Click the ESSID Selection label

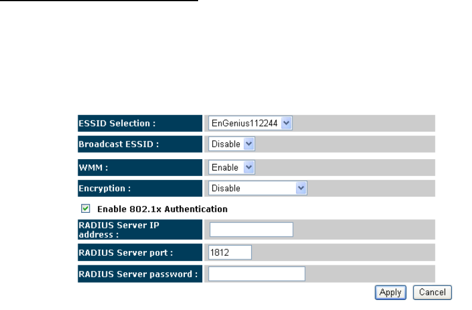[117, 123]
